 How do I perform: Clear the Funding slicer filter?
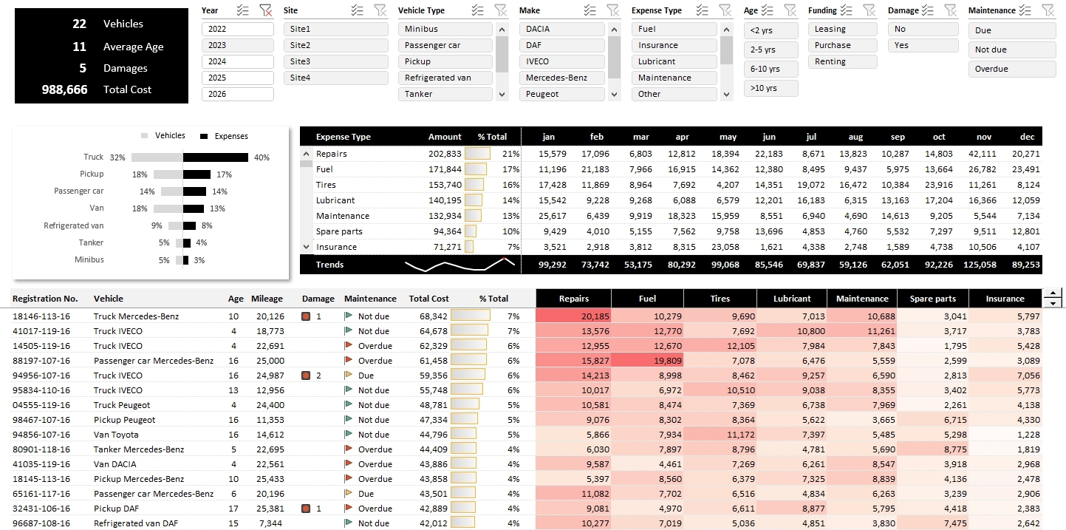[869, 10]
